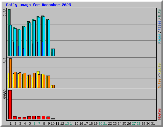Click day 8 on the x-axis

pos(44,124)
